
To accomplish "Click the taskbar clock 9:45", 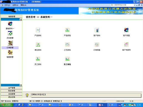I will point(139,105).
